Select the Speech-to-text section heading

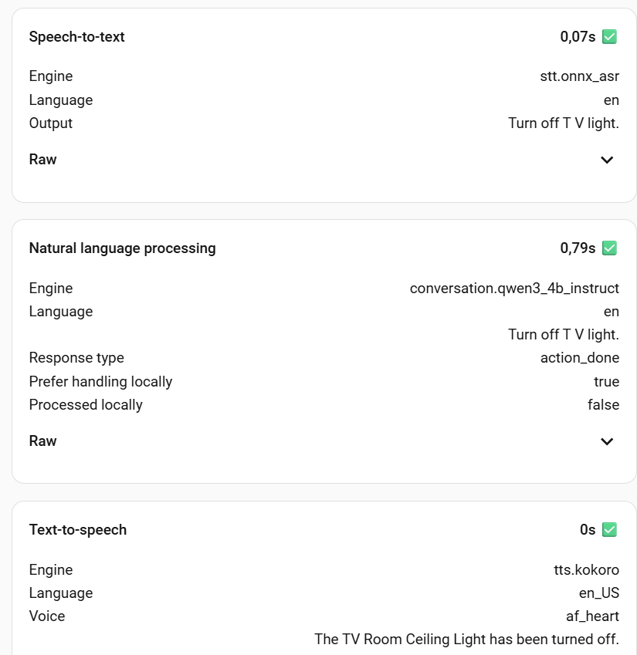tap(77, 36)
